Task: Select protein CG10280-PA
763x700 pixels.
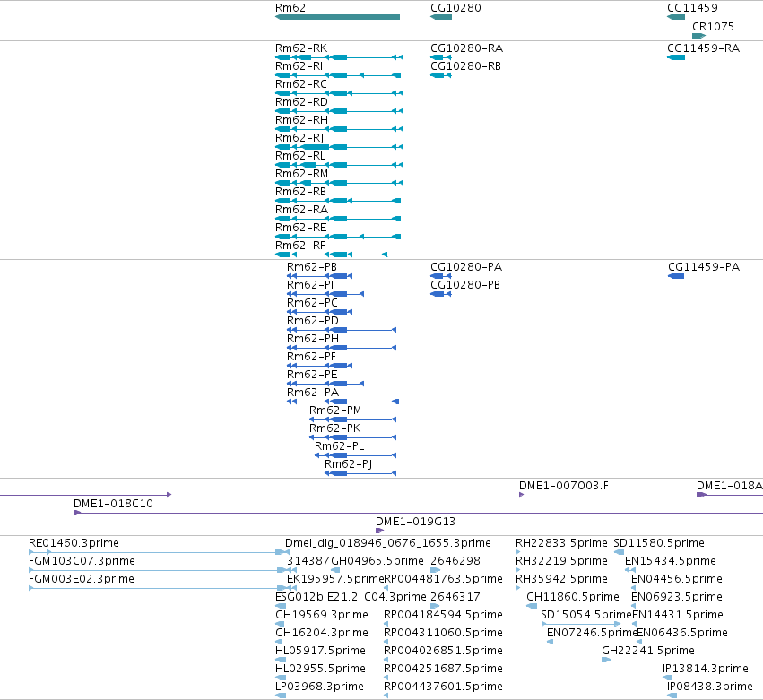Action: pyautogui.click(x=441, y=276)
